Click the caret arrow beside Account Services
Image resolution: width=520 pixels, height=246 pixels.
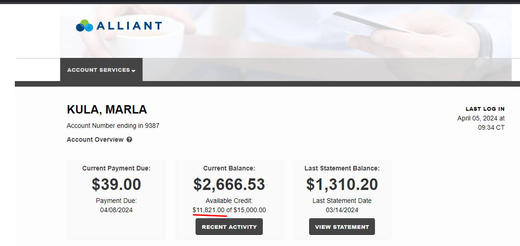pos(133,70)
